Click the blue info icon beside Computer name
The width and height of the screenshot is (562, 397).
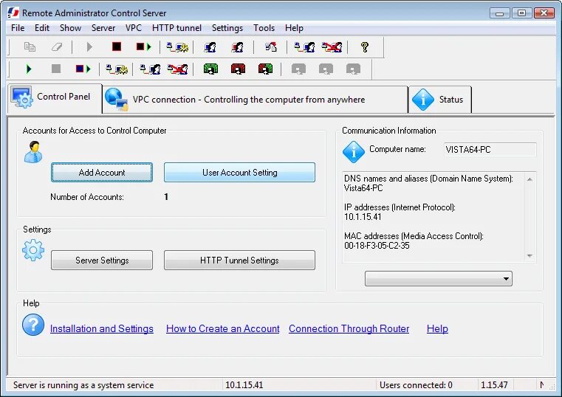click(354, 152)
